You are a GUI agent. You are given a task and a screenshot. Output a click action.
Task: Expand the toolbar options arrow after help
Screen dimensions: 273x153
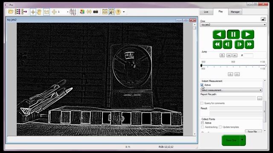124,12
